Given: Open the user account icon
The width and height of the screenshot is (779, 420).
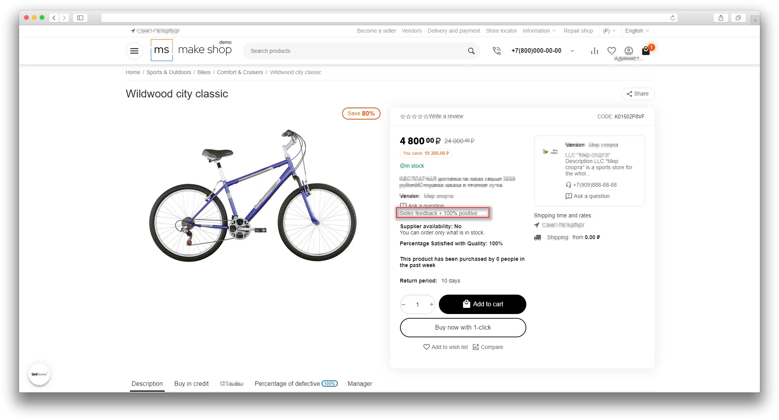Looking at the screenshot, I should [x=629, y=51].
